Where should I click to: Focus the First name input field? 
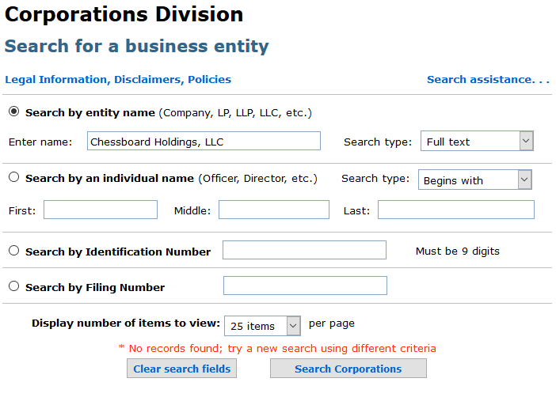[101, 210]
